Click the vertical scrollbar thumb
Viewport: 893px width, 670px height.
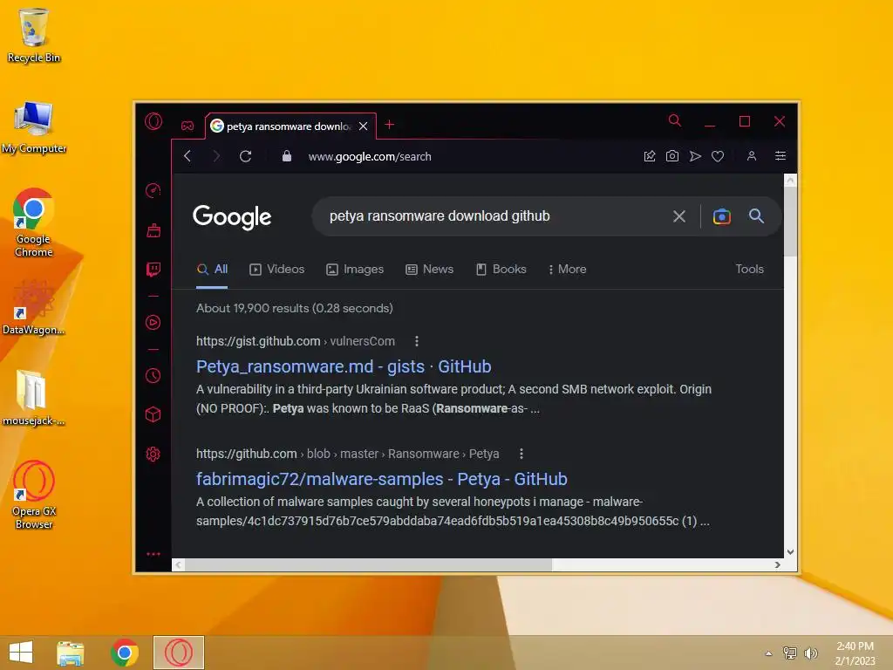pos(790,221)
